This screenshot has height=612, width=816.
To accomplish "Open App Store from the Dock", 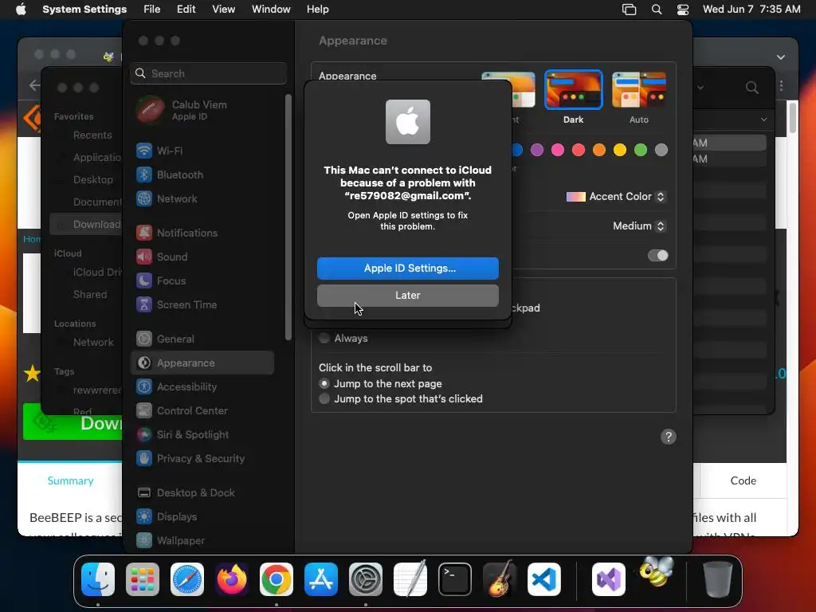I will pyautogui.click(x=321, y=579).
